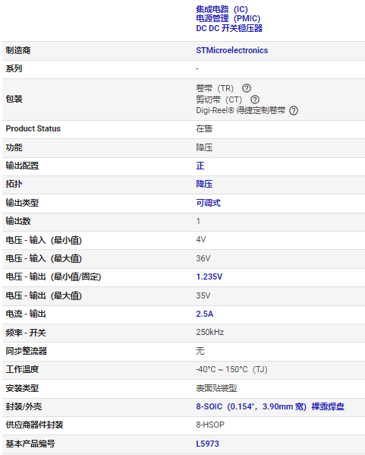Select the 电压 - 输出 (最大值) label
Viewport: 365px width, 455px height.
(44, 295)
